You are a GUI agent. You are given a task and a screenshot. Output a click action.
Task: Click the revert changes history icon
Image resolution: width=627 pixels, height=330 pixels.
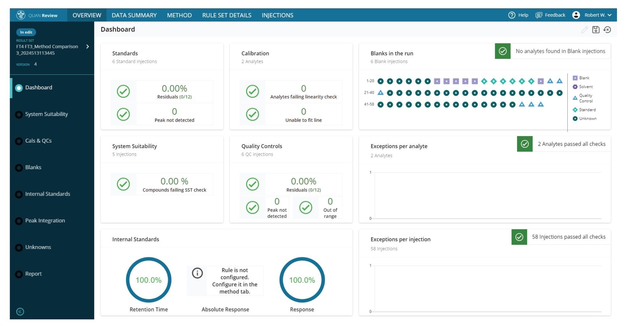[x=607, y=30]
